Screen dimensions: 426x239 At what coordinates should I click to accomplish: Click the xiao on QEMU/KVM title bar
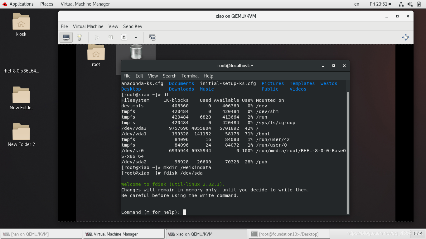click(x=236, y=16)
